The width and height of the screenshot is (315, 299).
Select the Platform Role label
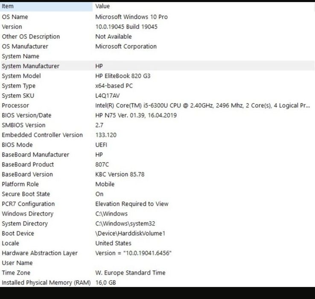pos(20,184)
